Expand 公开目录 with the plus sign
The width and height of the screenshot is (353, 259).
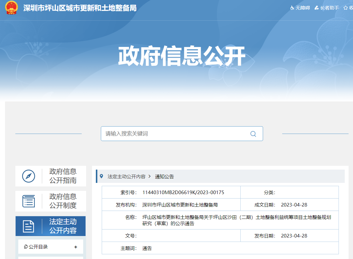(76, 247)
